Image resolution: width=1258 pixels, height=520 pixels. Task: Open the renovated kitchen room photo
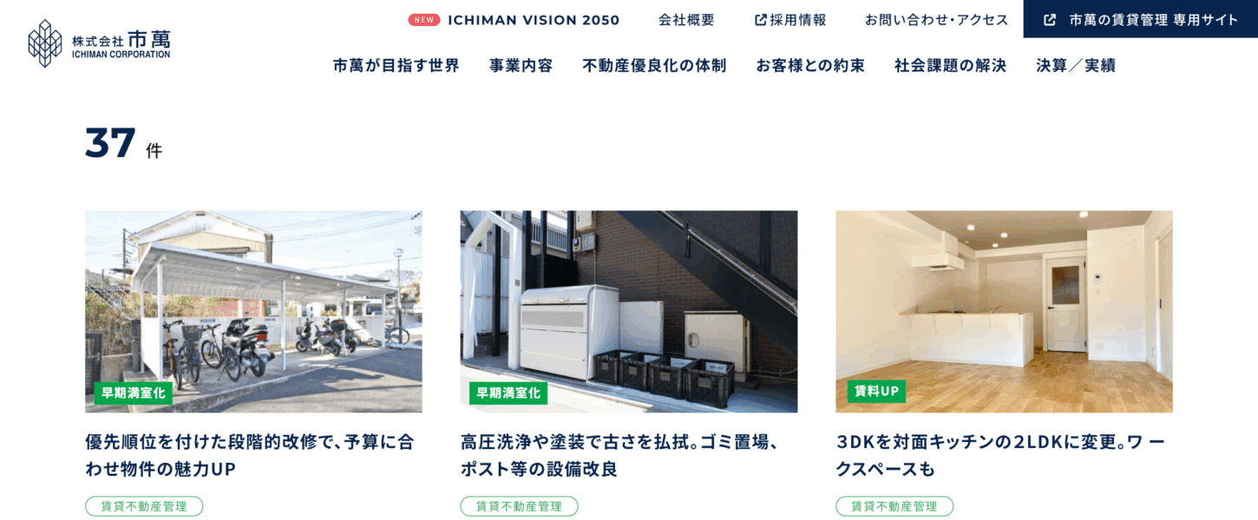(x=1004, y=311)
